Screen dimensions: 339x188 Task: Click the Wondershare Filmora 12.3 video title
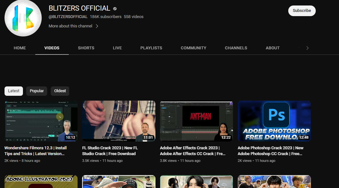[x=36, y=151]
